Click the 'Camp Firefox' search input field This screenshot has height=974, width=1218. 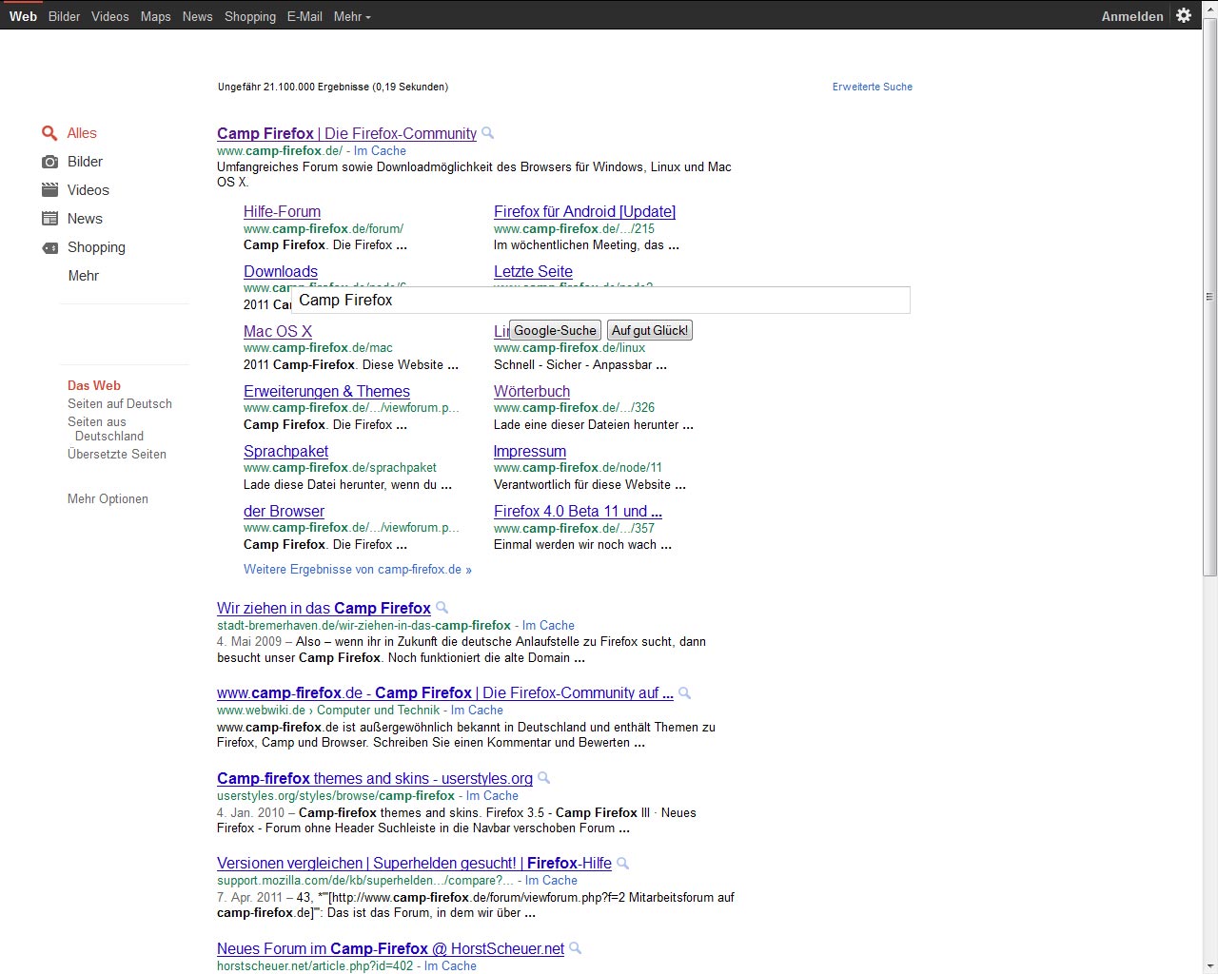pyautogui.click(x=601, y=300)
